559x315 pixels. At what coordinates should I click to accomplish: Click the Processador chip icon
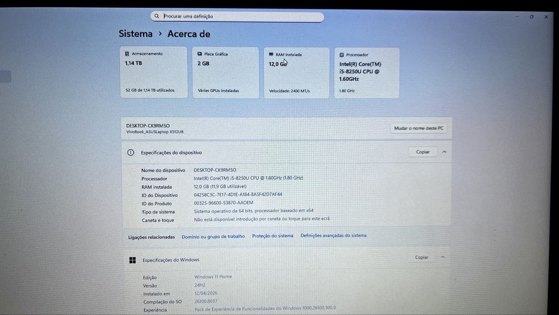(x=342, y=55)
